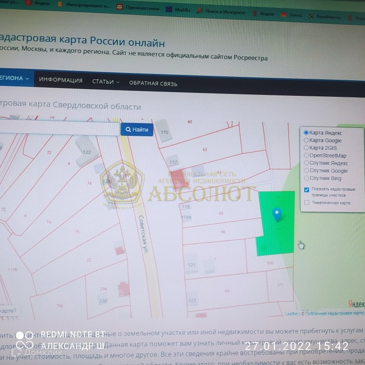Click the Советская ул. street label

[x=143, y=234]
